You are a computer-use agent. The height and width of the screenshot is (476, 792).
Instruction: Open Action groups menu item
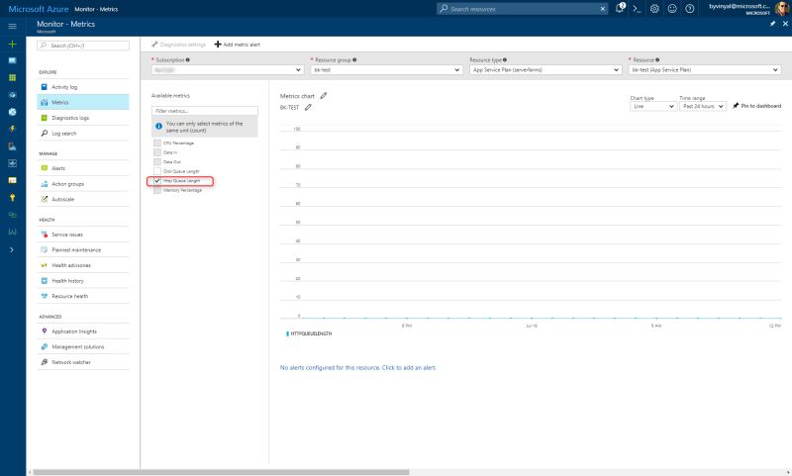(83, 184)
